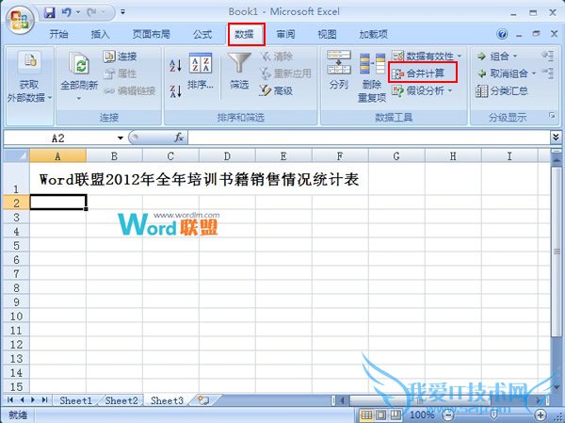Open Excel help question mark icon
The height and width of the screenshot is (423, 565).
[502, 34]
